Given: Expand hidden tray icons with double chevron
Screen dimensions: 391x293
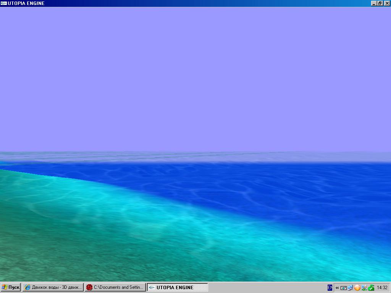Looking at the screenshot, I should point(337,288).
